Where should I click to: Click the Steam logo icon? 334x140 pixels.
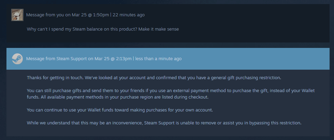[17, 59]
